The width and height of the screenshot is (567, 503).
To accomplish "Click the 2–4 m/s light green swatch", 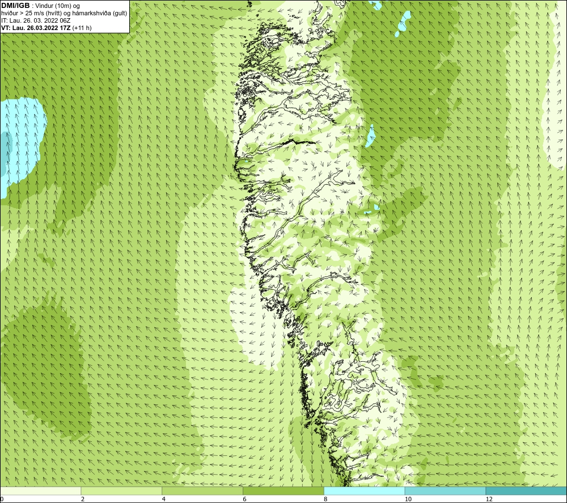I will pyautogui.click(x=121, y=491).
